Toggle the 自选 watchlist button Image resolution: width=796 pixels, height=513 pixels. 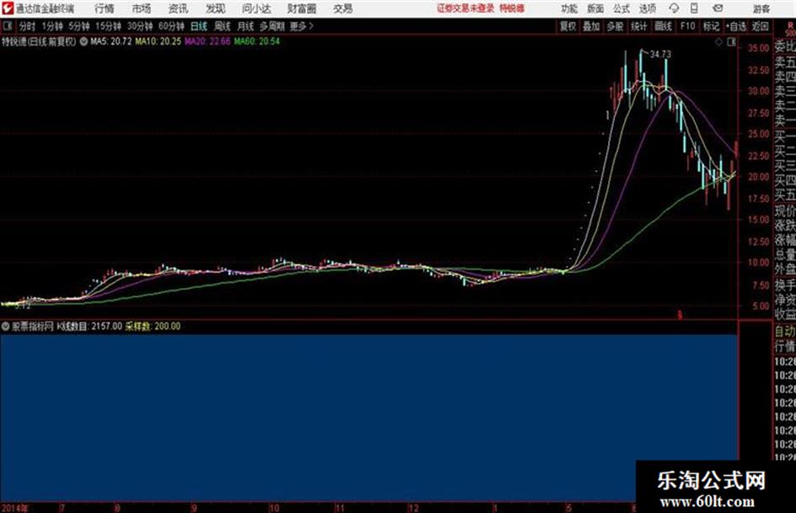click(x=736, y=26)
